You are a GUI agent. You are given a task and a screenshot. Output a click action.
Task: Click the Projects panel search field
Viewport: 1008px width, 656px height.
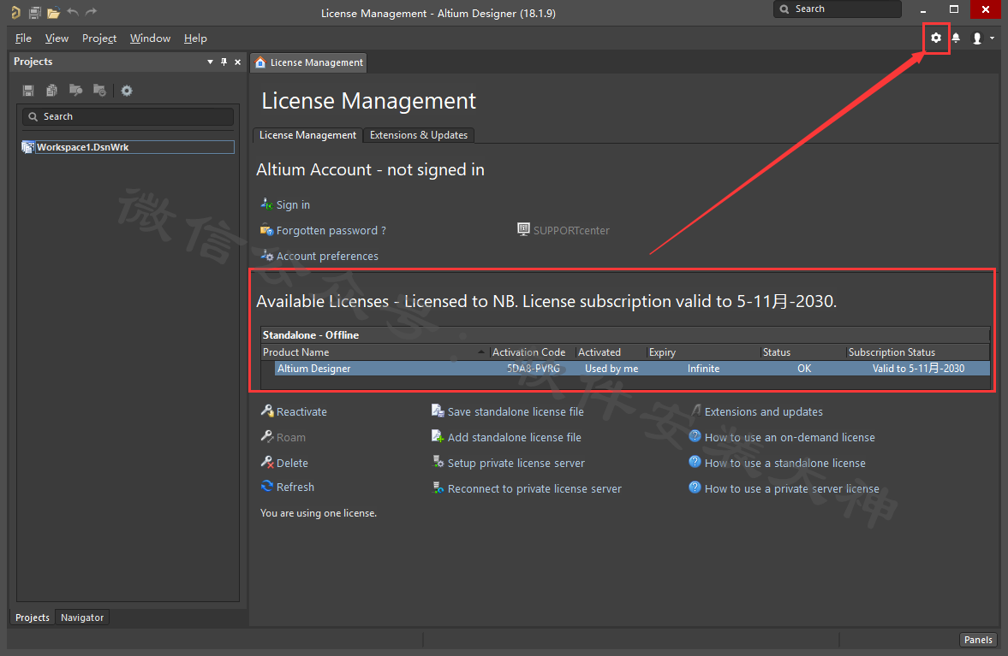tap(128, 116)
